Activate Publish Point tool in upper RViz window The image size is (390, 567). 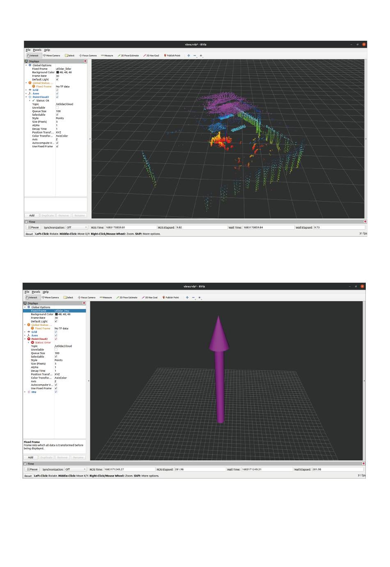coord(172,56)
